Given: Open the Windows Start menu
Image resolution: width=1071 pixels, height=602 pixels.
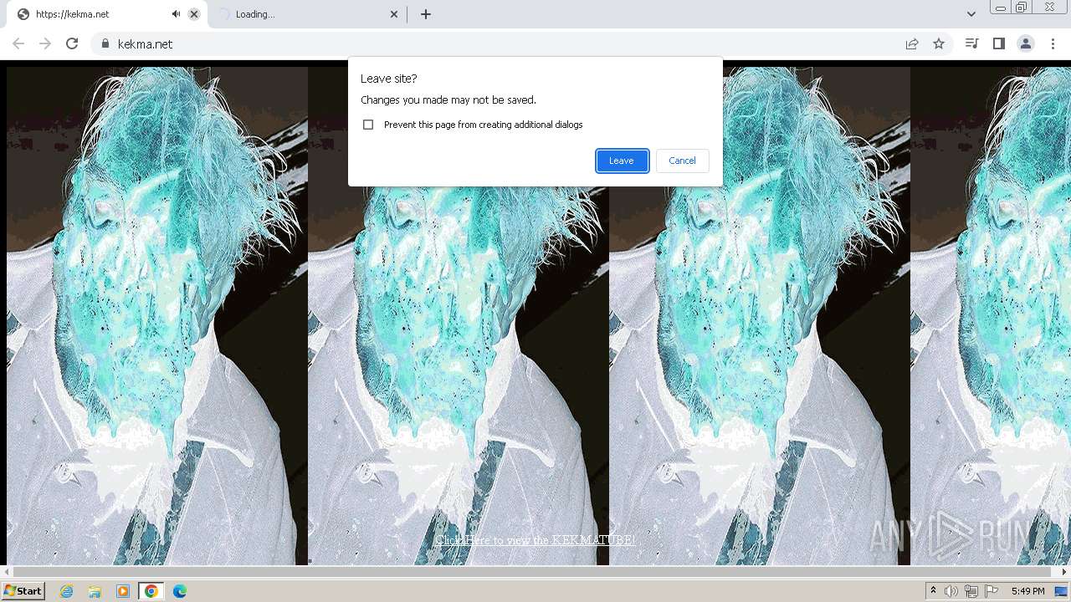Looking at the screenshot, I should (23, 591).
